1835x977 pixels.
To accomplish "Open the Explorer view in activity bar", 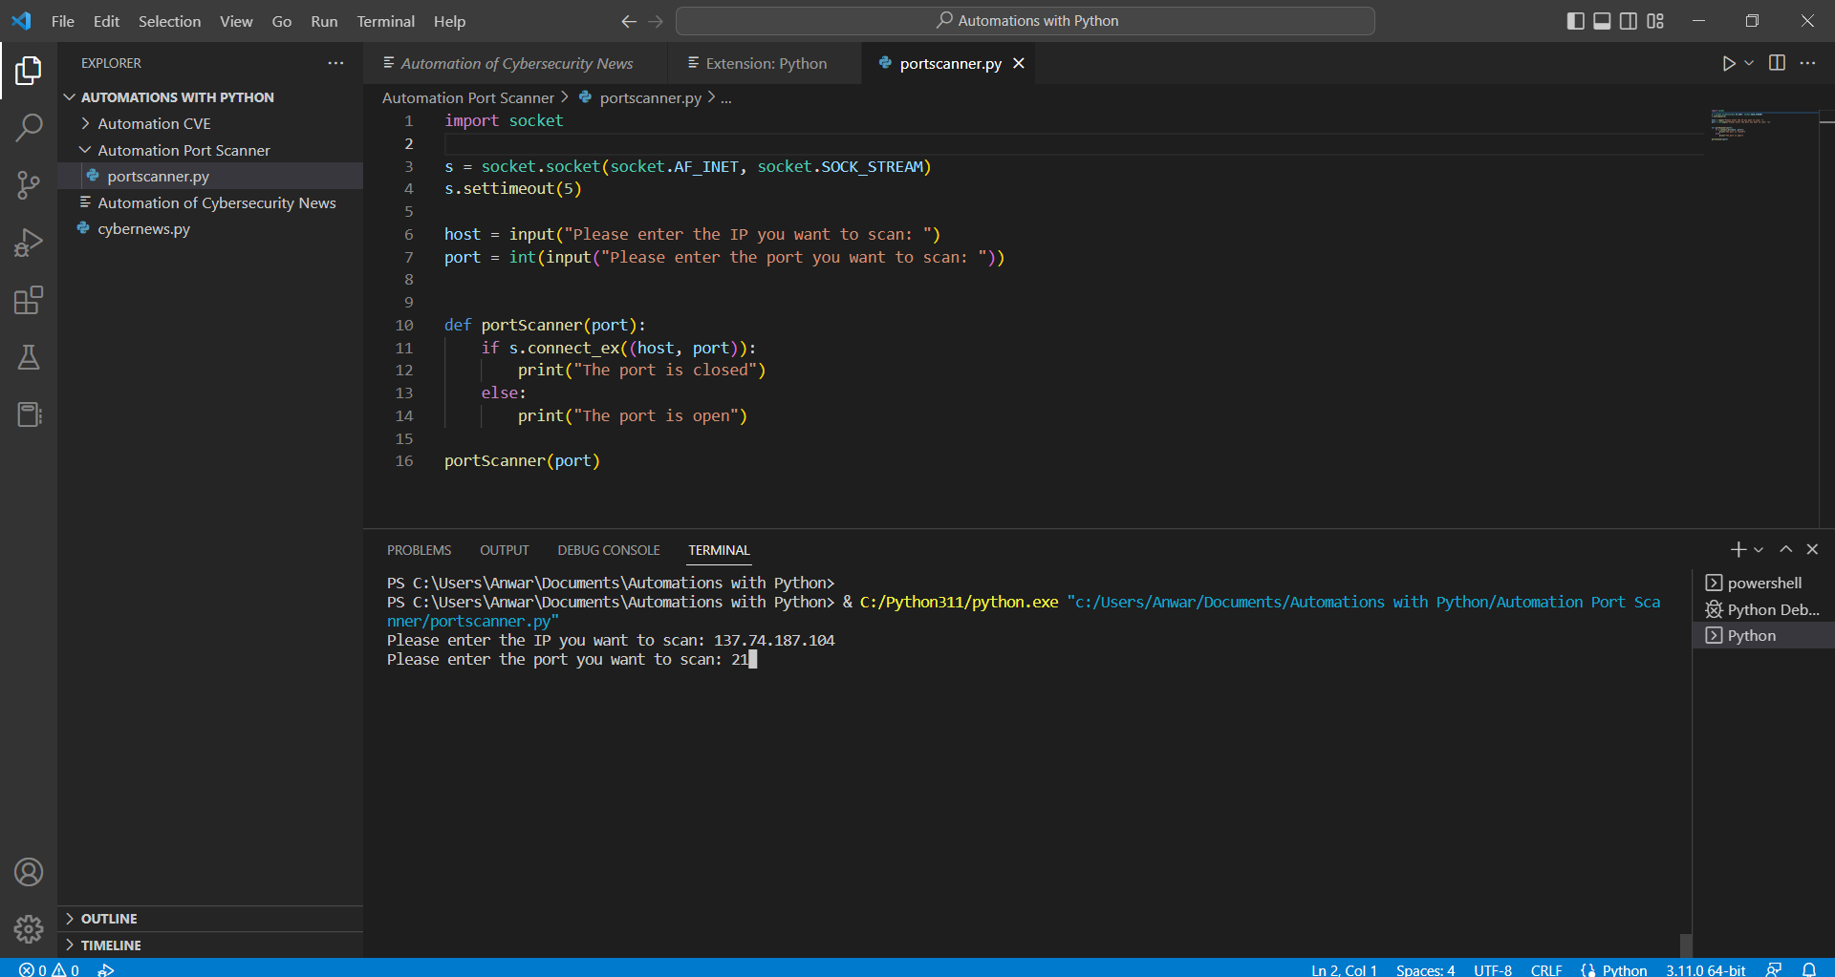I will (x=29, y=70).
